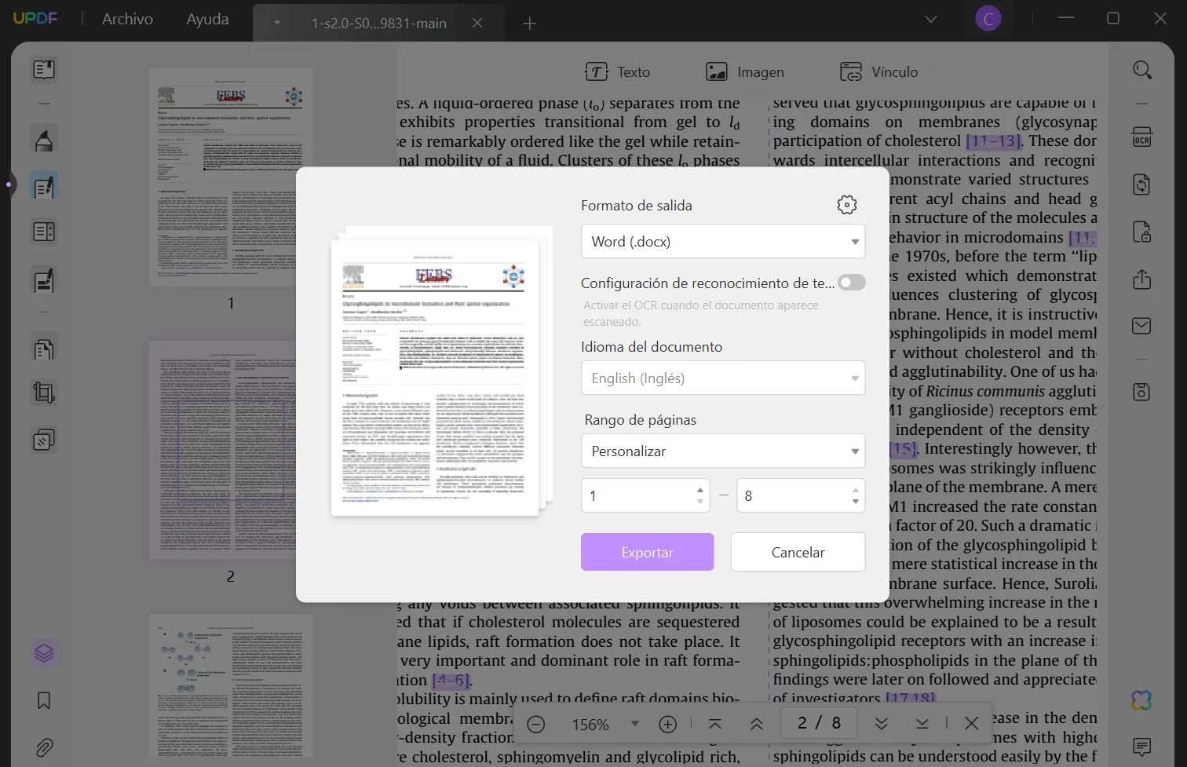Click the UPDF logo
The image size is (1187, 767).
click(x=35, y=18)
